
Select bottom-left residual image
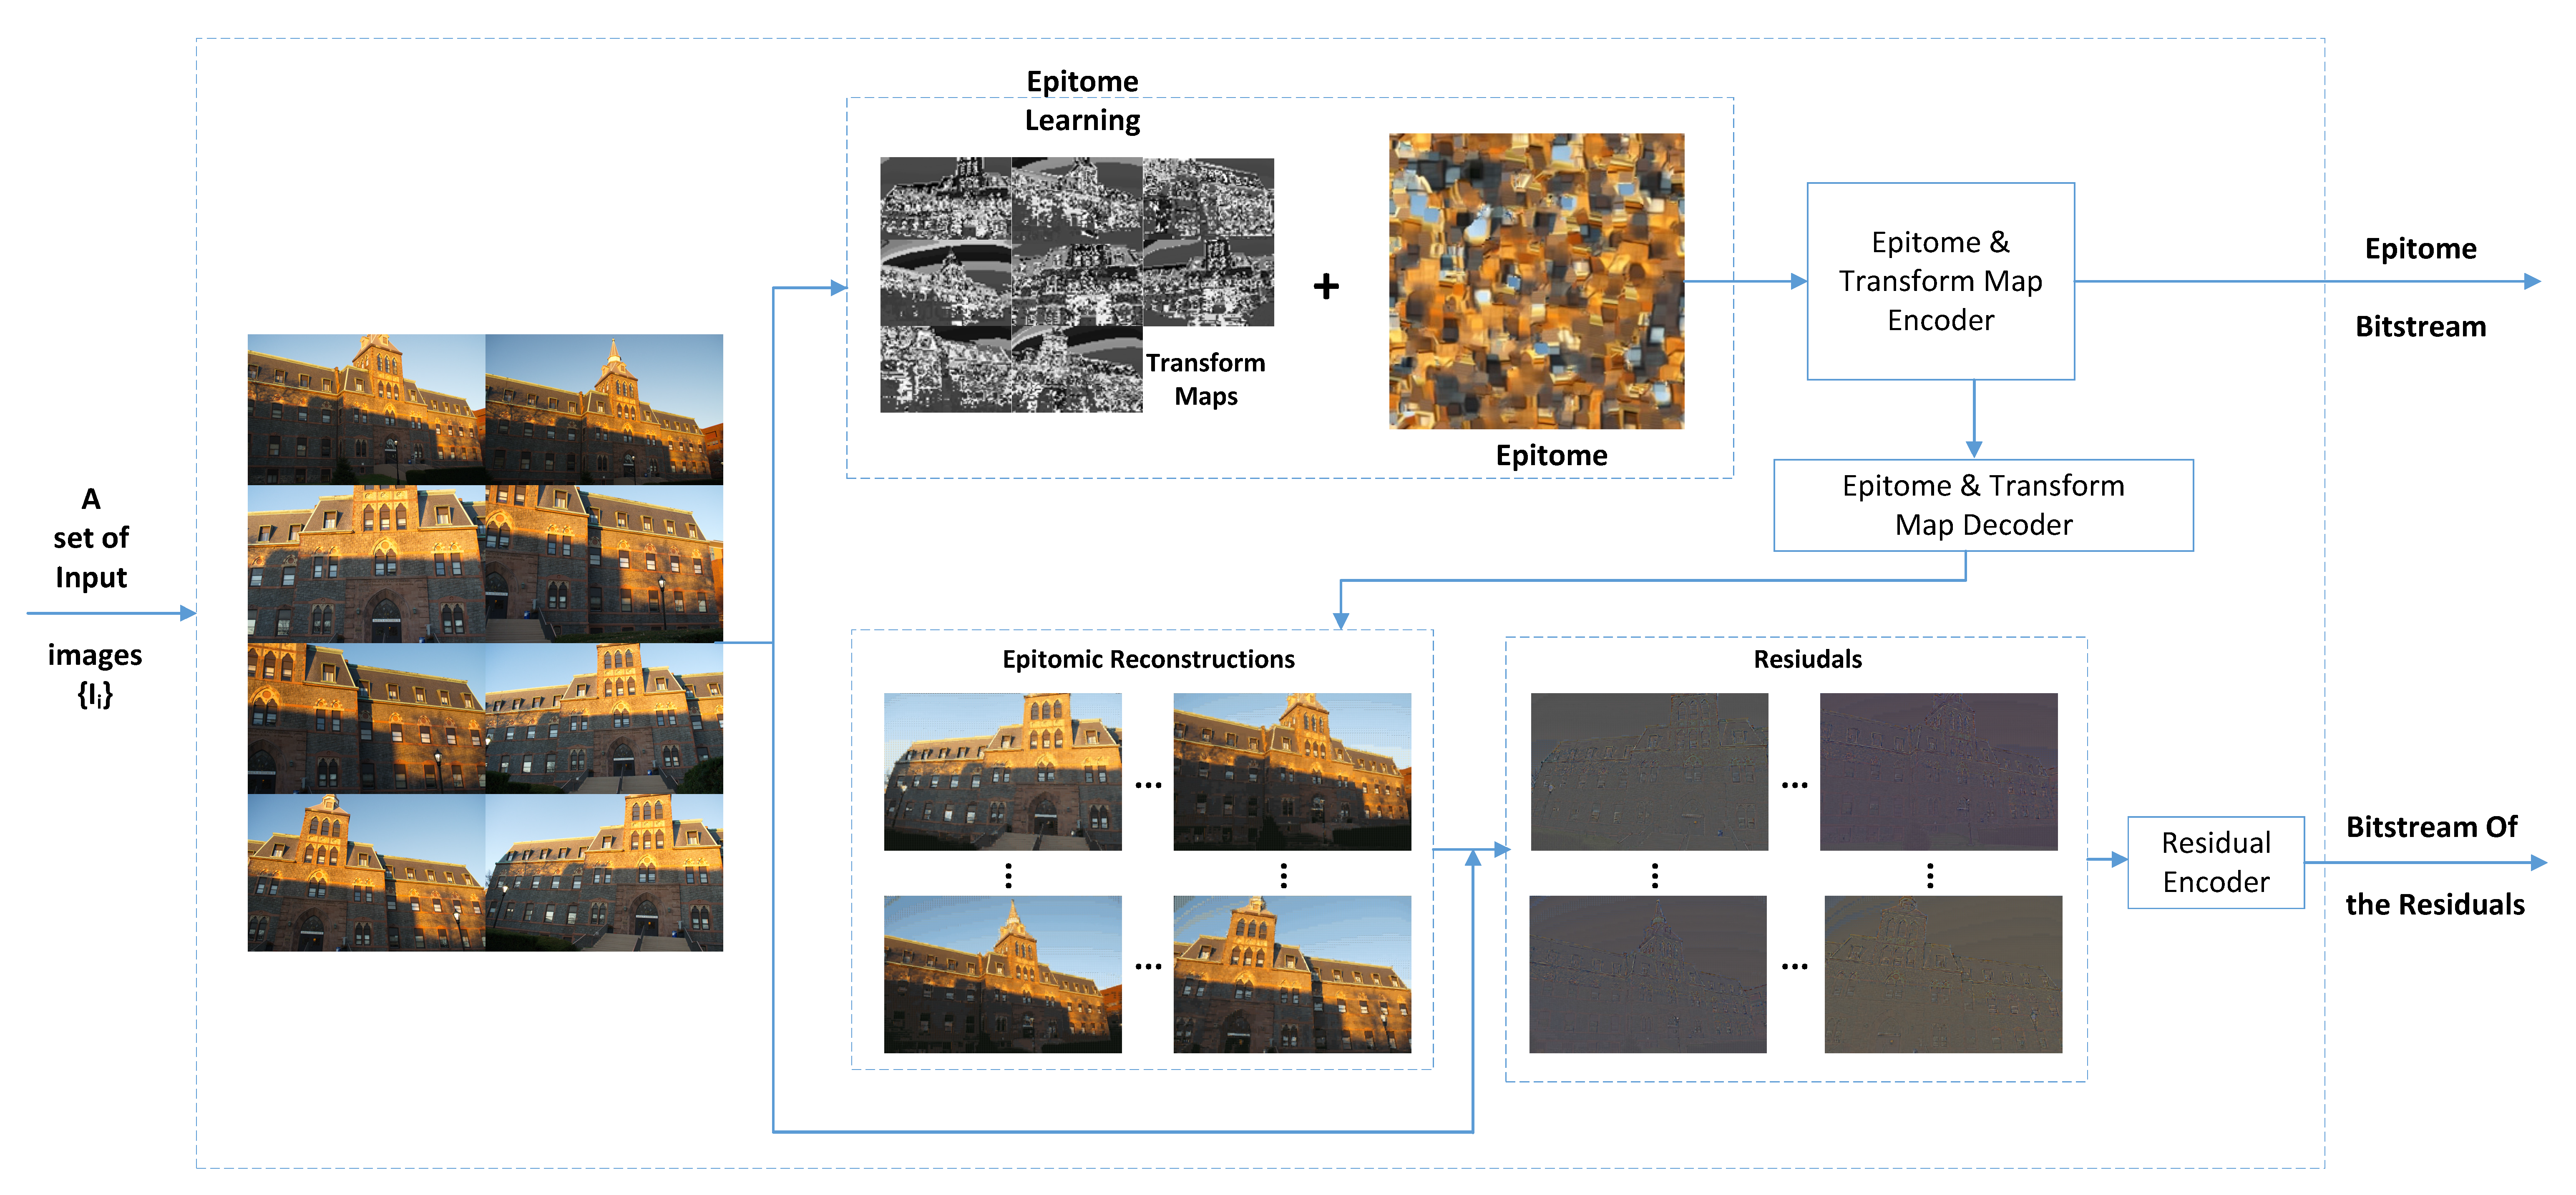[x=1648, y=974]
